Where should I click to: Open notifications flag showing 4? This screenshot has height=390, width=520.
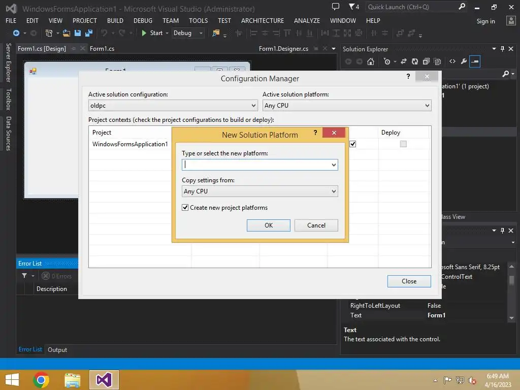click(354, 7)
